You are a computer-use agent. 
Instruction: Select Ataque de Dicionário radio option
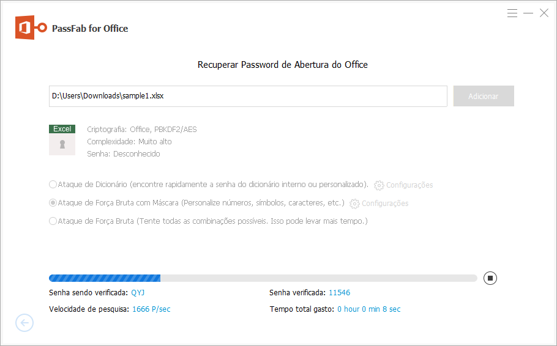click(53, 185)
